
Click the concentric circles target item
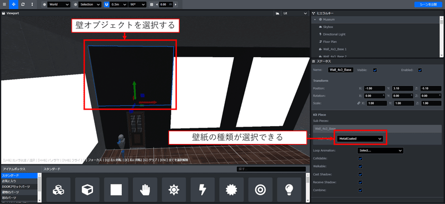260,190
